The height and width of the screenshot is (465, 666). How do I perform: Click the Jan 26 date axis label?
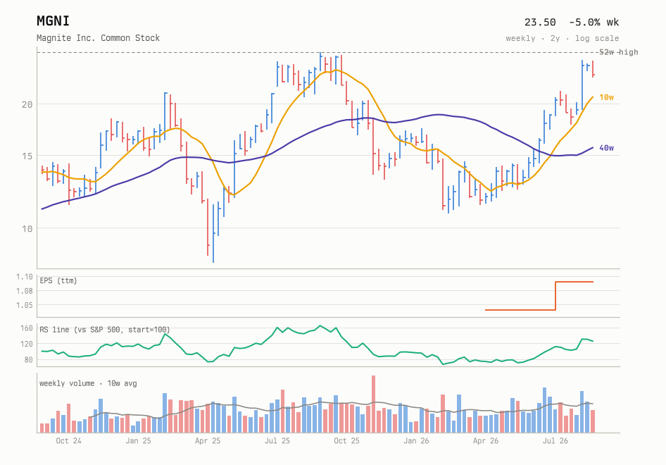[416, 441]
